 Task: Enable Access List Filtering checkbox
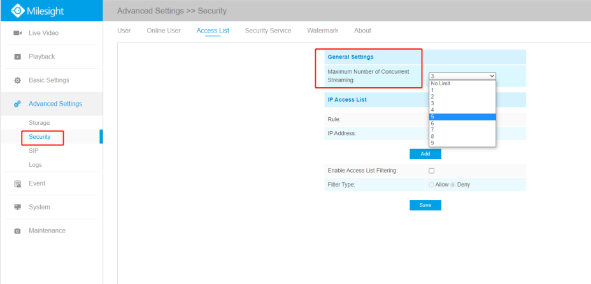point(432,171)
